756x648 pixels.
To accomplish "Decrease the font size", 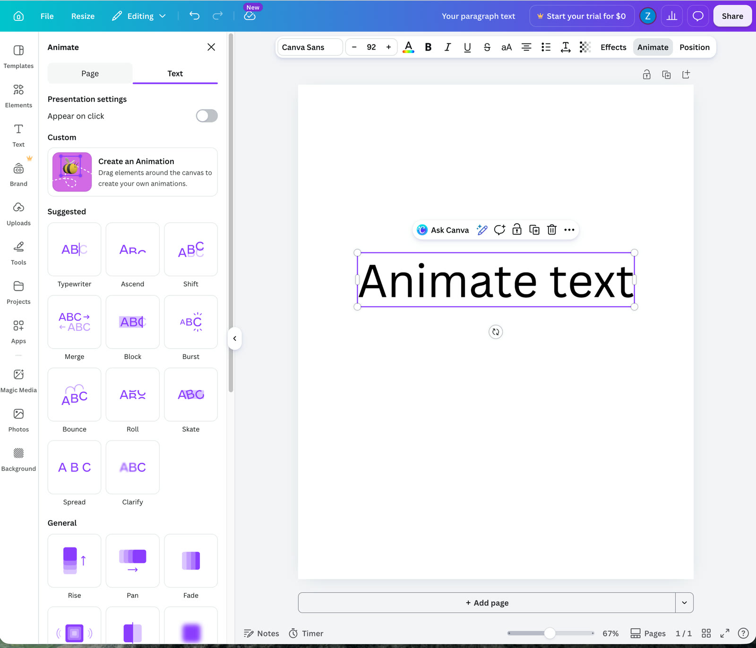I will [x=354, y=47].
